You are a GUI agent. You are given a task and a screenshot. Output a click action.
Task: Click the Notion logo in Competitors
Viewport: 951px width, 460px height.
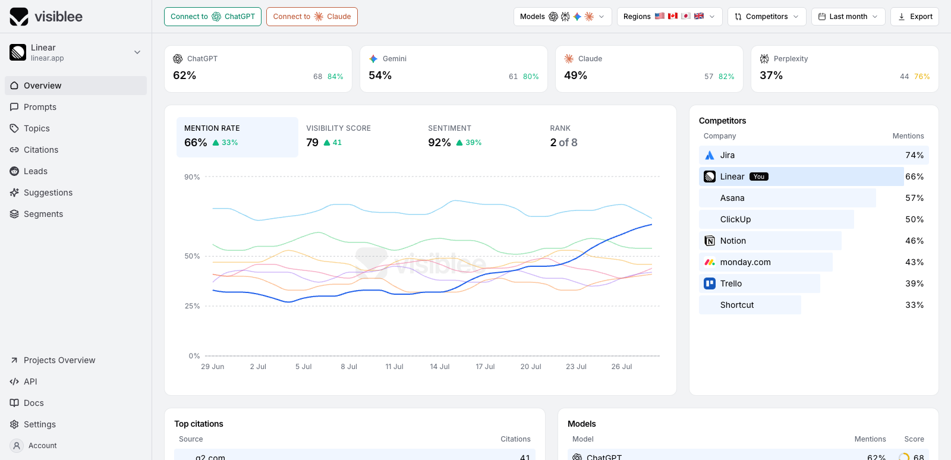710,241
